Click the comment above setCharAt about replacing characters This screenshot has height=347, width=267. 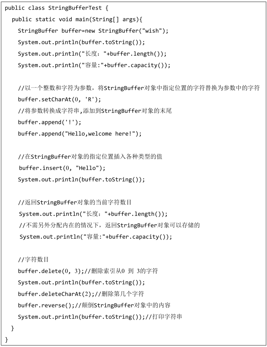click(x=139, y=88)
